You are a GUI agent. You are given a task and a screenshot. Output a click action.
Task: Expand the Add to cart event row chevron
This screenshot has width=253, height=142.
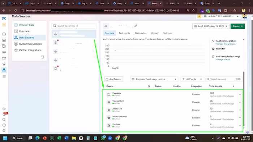(x=240, y=110)
